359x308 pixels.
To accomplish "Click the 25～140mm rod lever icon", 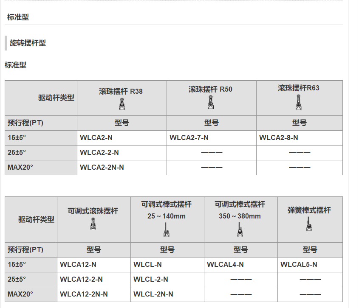I will click(x=167, y=230).
